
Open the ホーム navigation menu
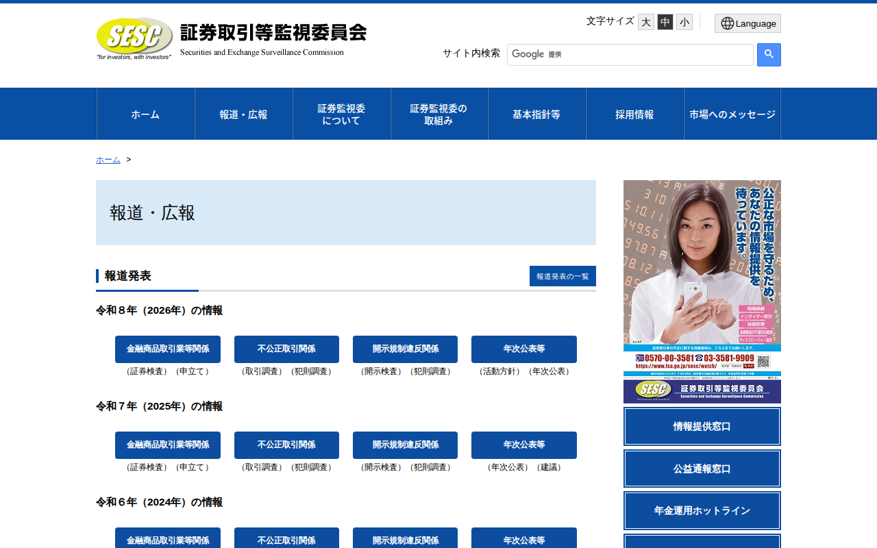(x=145, y=114)
